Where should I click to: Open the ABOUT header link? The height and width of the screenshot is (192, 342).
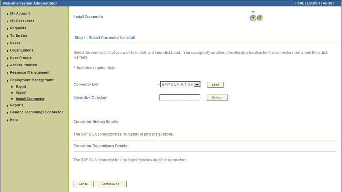click(x=328, y=3)
